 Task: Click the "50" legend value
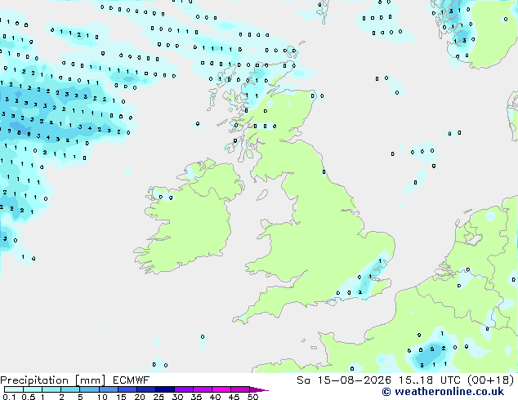(252, 397)
